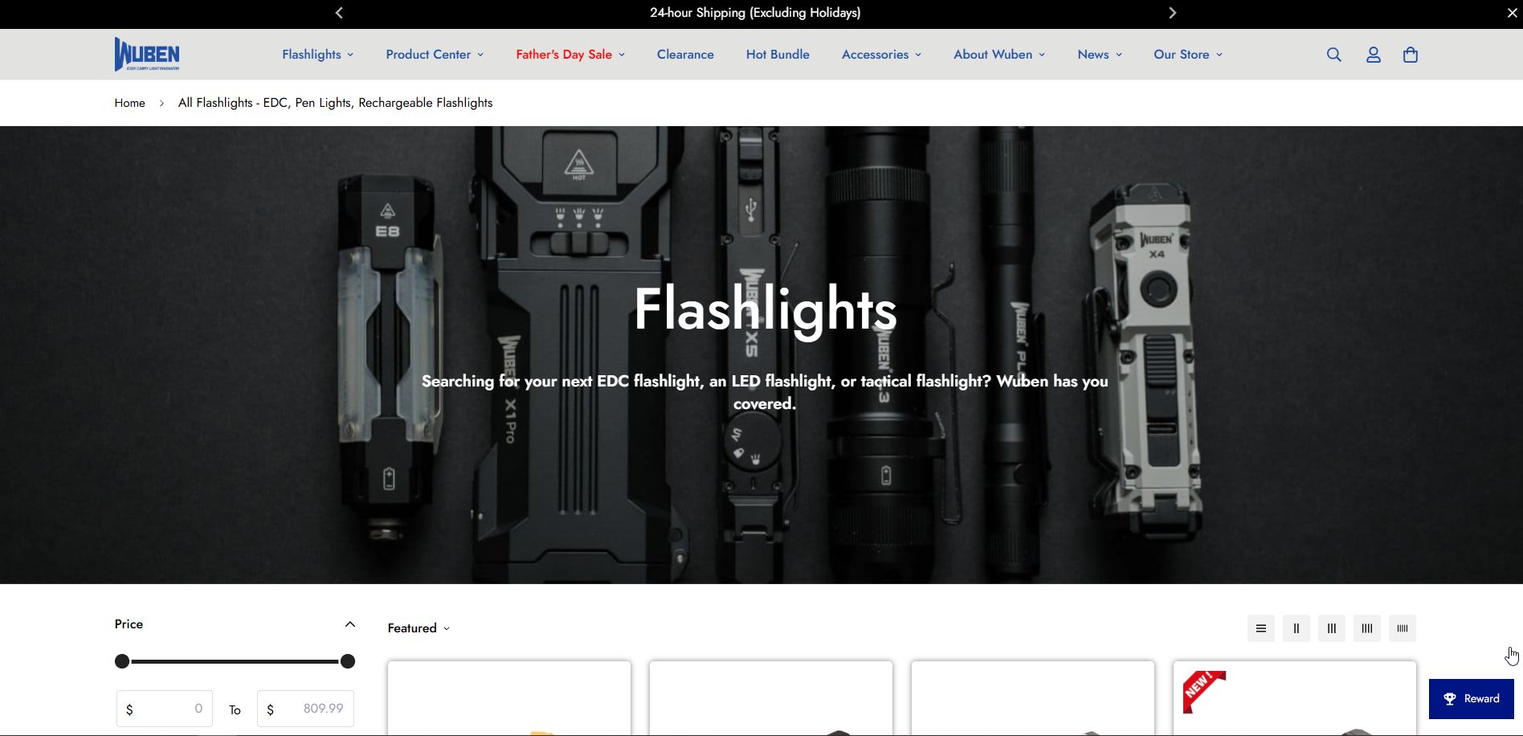Go to next announcement with right arrow

click(x=1173, y=13)
